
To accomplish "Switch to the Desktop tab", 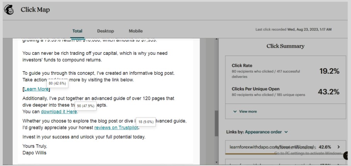I will pos(106,31).
